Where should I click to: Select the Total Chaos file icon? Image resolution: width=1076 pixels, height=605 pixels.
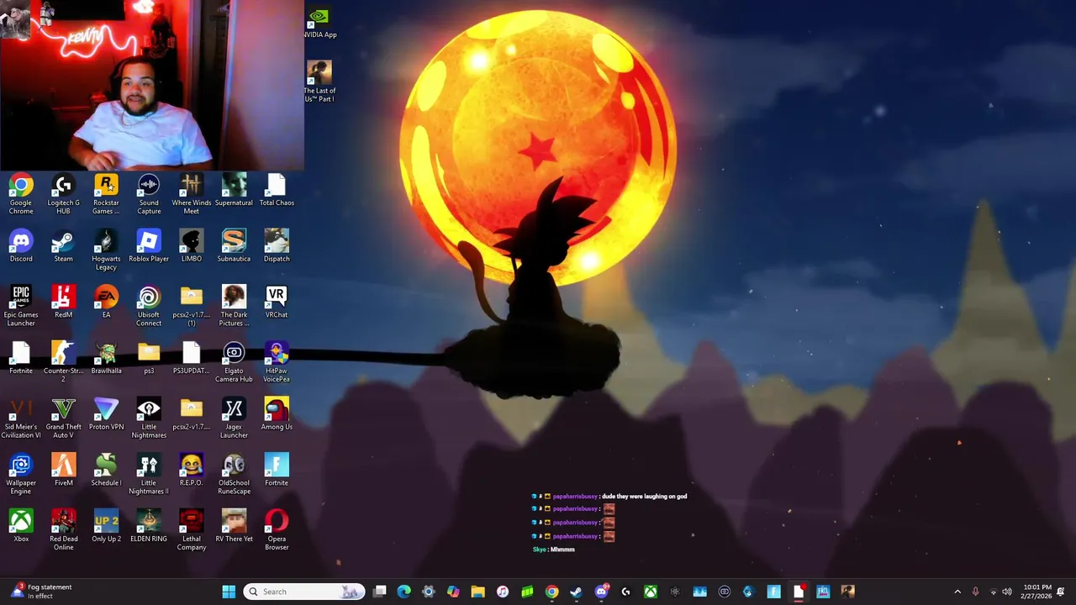pyautogui.click(x=277, y=190)
